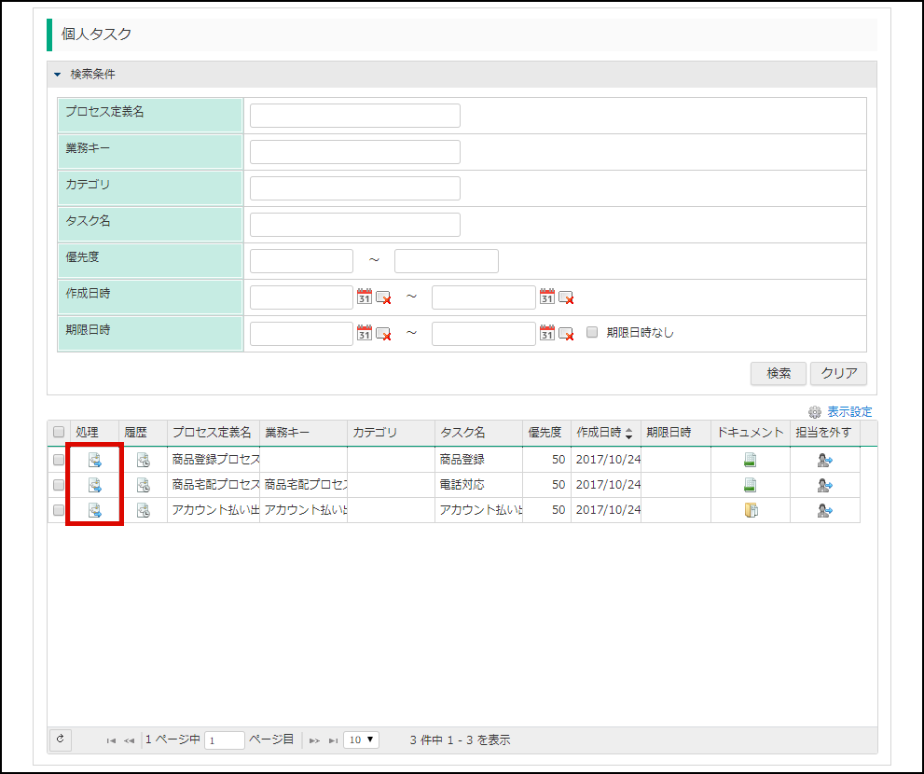Open the process icon for 商品登録 task
The width and height of the screenshot is (924, 774).
tap(94, 460)
